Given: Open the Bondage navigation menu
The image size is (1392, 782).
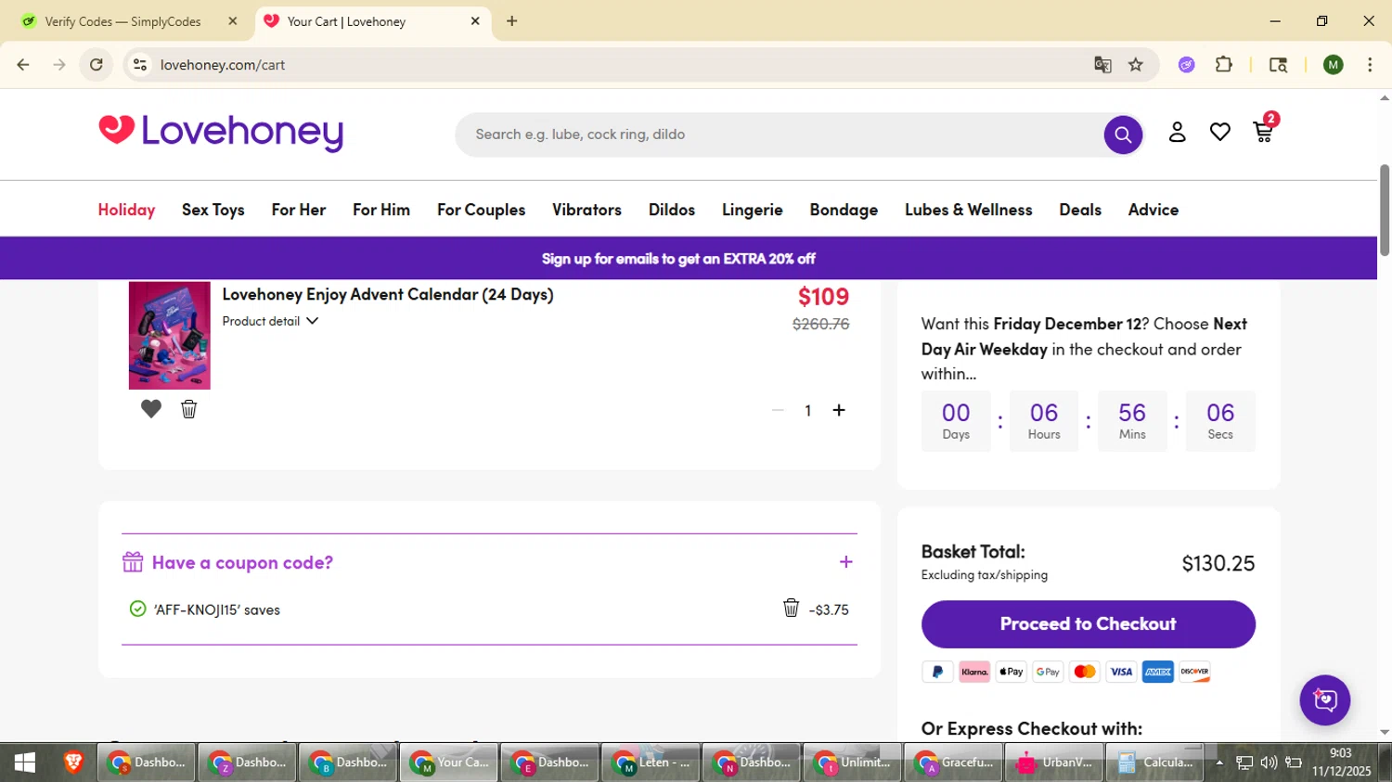Looking at the screenshot, I should (x=844, y=210).
